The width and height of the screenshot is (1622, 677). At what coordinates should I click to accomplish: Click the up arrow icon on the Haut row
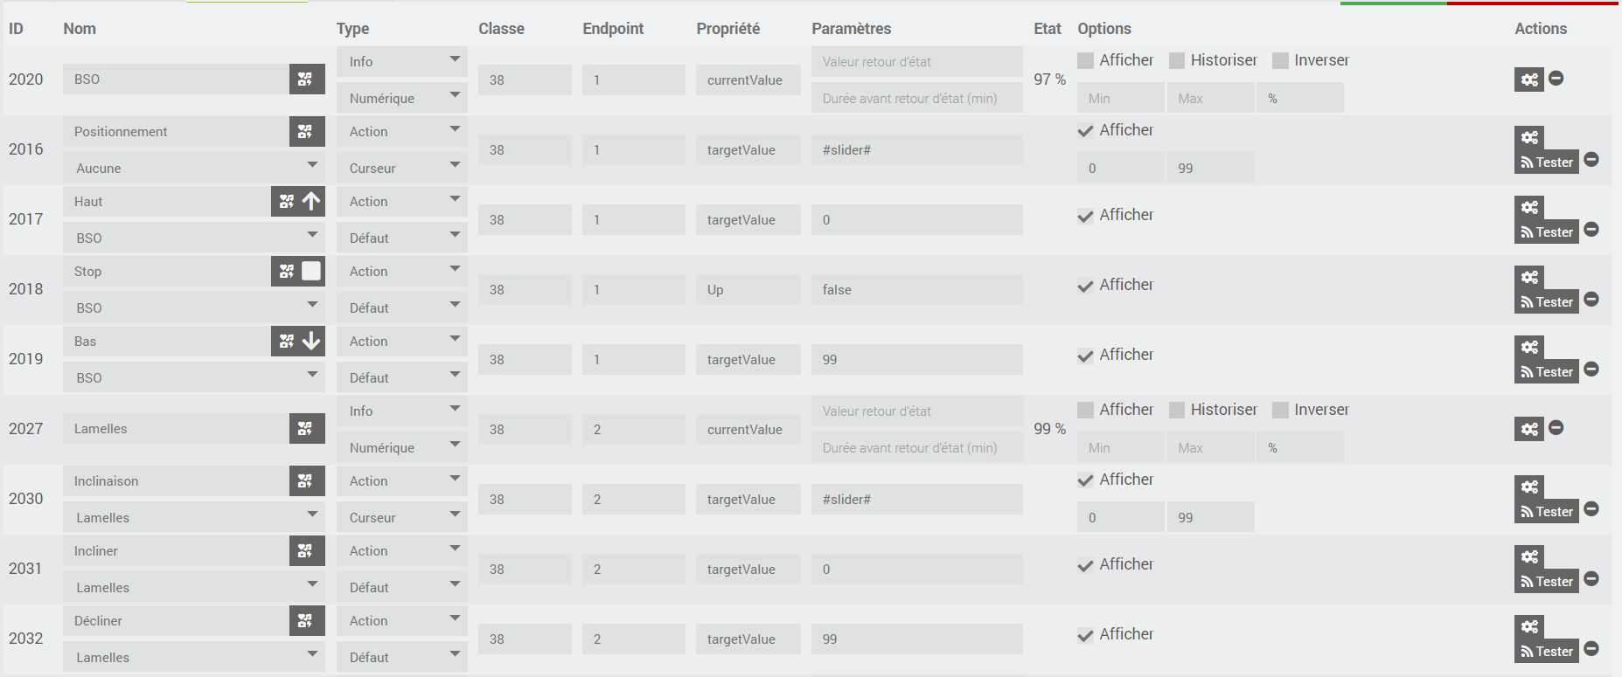pos(311,202)
